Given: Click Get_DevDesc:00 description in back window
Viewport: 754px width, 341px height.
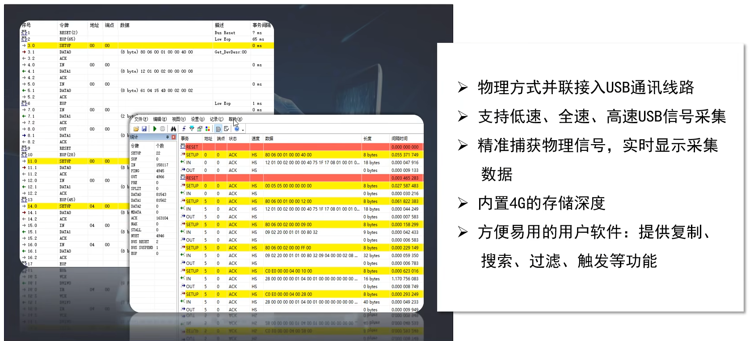Looking at the screenshot, I should (x=231, y=52).
